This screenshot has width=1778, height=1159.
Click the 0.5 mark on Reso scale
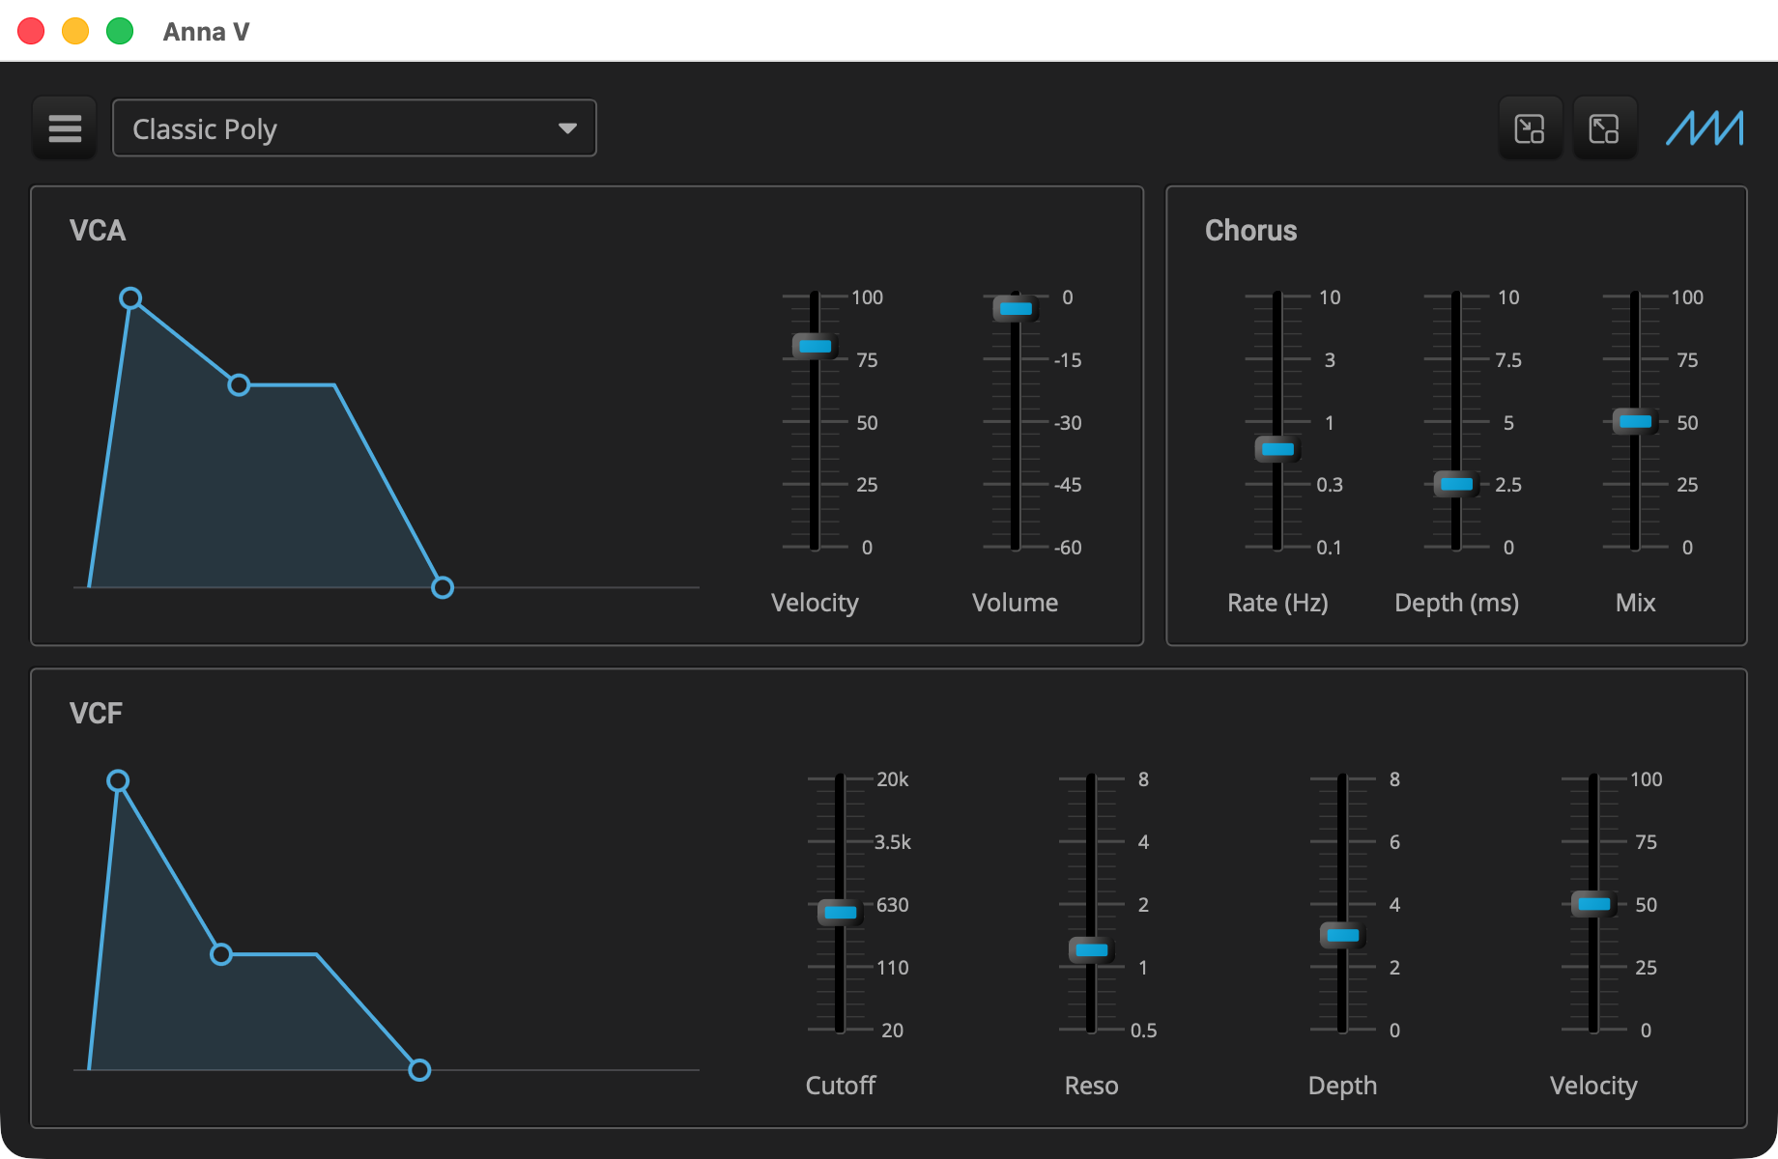(1143, 1031)
